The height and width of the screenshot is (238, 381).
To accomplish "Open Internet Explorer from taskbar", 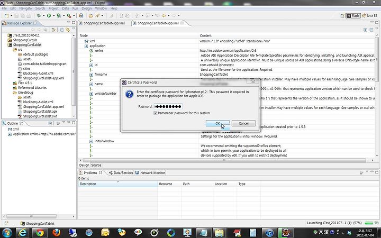I will (22, 233).
